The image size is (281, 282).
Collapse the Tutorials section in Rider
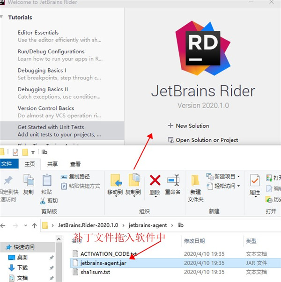coord(1,17)
